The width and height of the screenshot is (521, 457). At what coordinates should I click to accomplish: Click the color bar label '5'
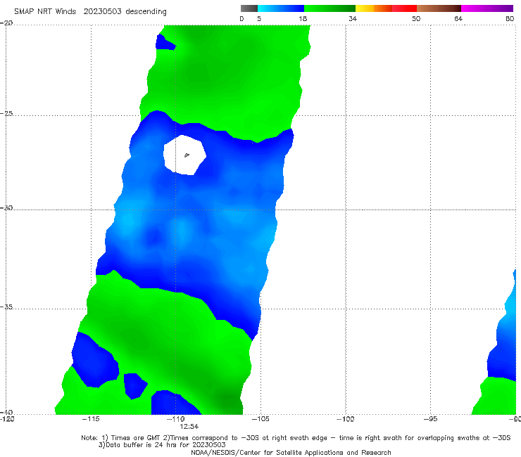pos(259,19)
